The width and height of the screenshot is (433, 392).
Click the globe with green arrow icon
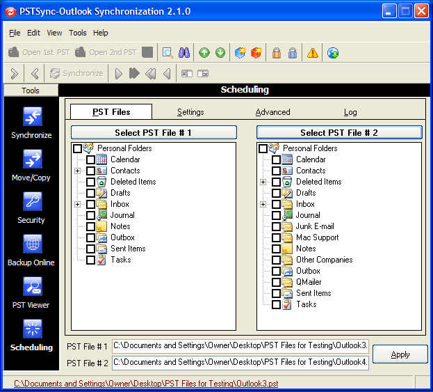click(x=333, y=52)
